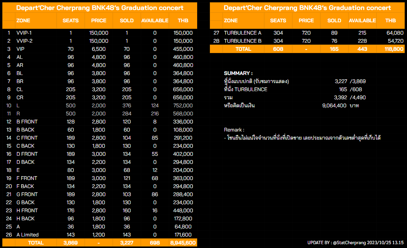This screenshot has height=248, width=407.
Task: Click the left table PRICE column header
Action: click(x=99, y=20)
